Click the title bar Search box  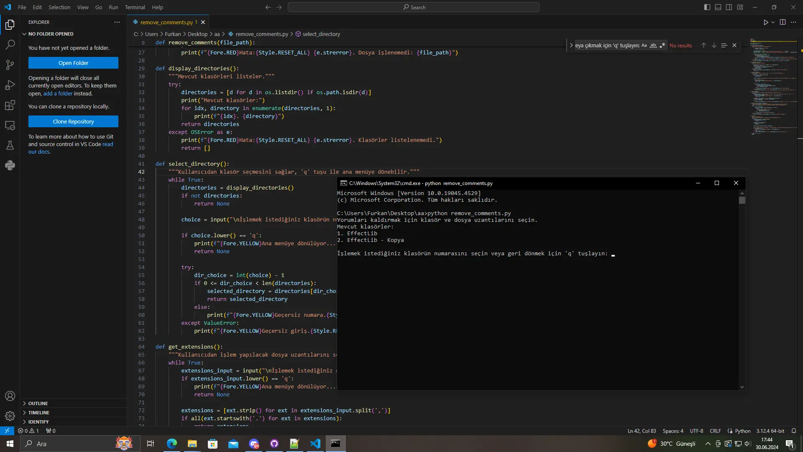pyautogui.click(x=413, y=7)
